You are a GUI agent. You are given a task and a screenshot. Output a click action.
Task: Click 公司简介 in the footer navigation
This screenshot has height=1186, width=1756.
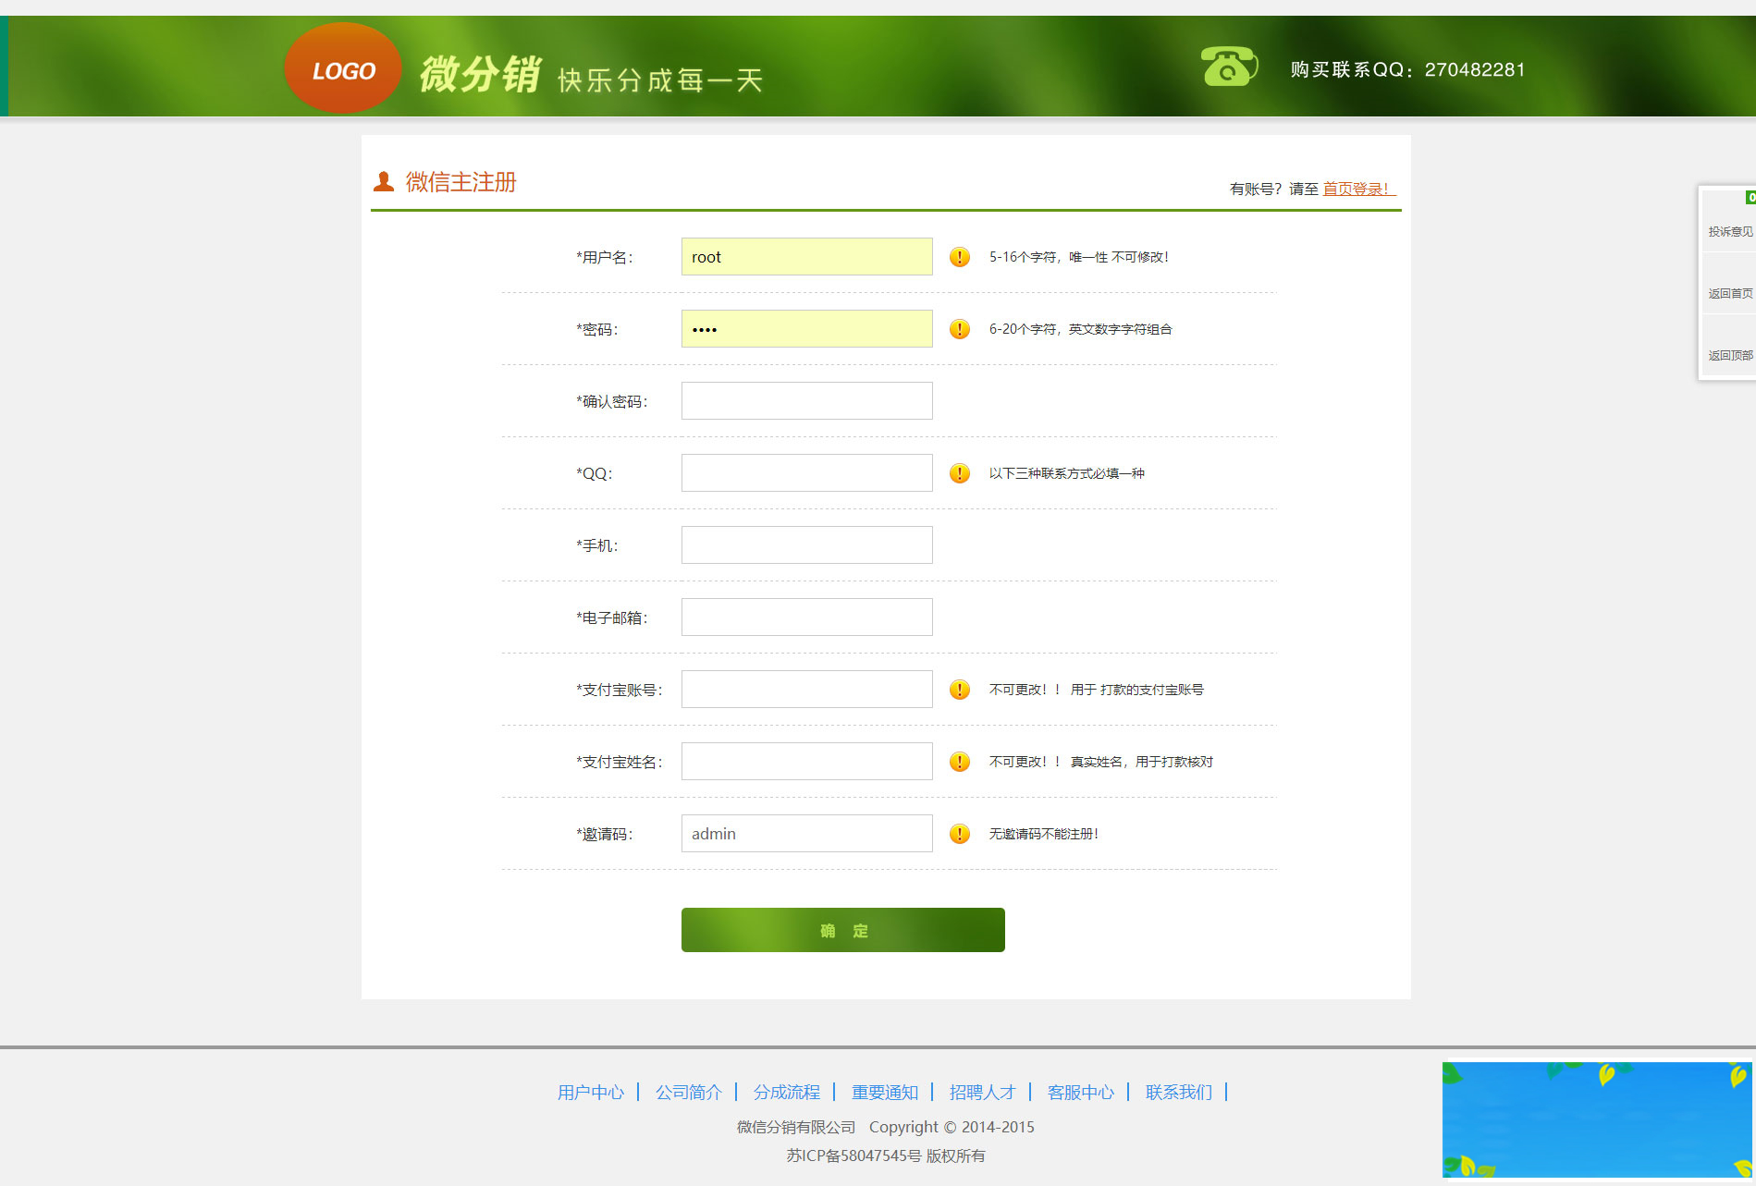click(x=690, y=1092)
